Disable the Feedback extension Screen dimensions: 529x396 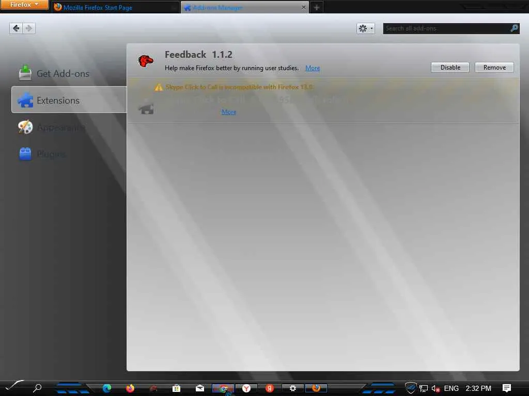coord(450,68)
